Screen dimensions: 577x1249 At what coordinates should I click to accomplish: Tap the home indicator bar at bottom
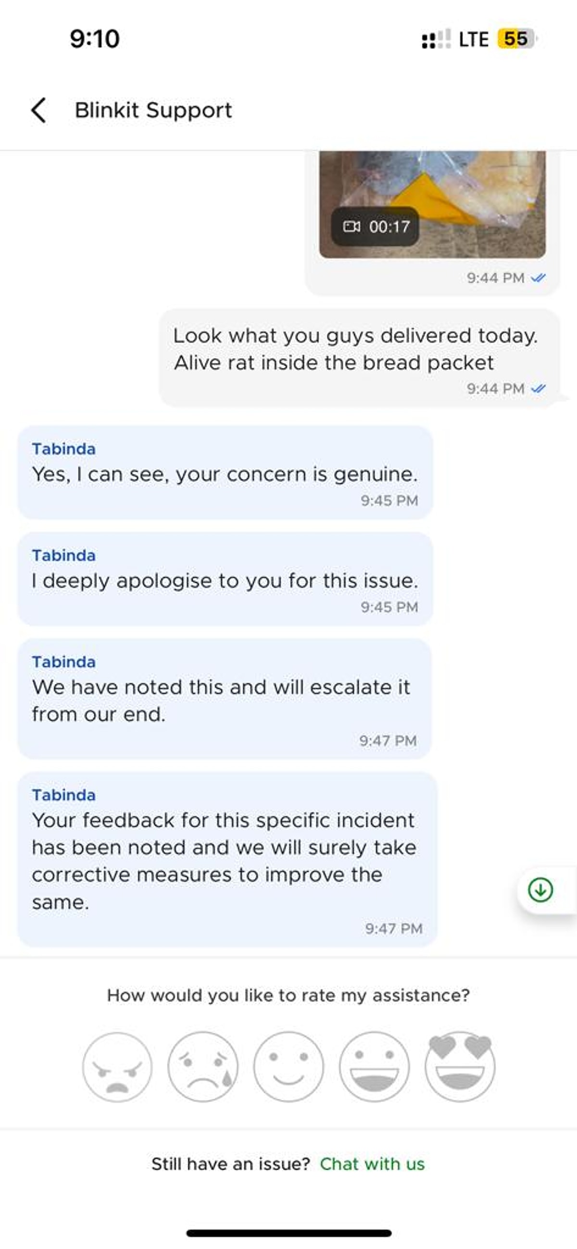coord(288,1233)
